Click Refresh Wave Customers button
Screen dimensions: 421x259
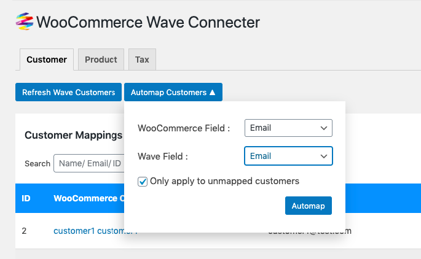pyautogui.click(x=68, y=92)
